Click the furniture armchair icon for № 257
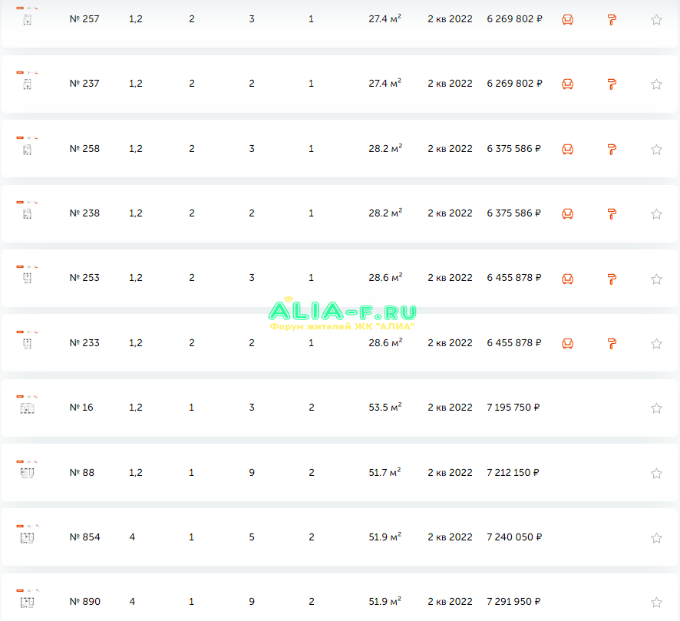This screenshot has height=621, width=680. (567, 19)
